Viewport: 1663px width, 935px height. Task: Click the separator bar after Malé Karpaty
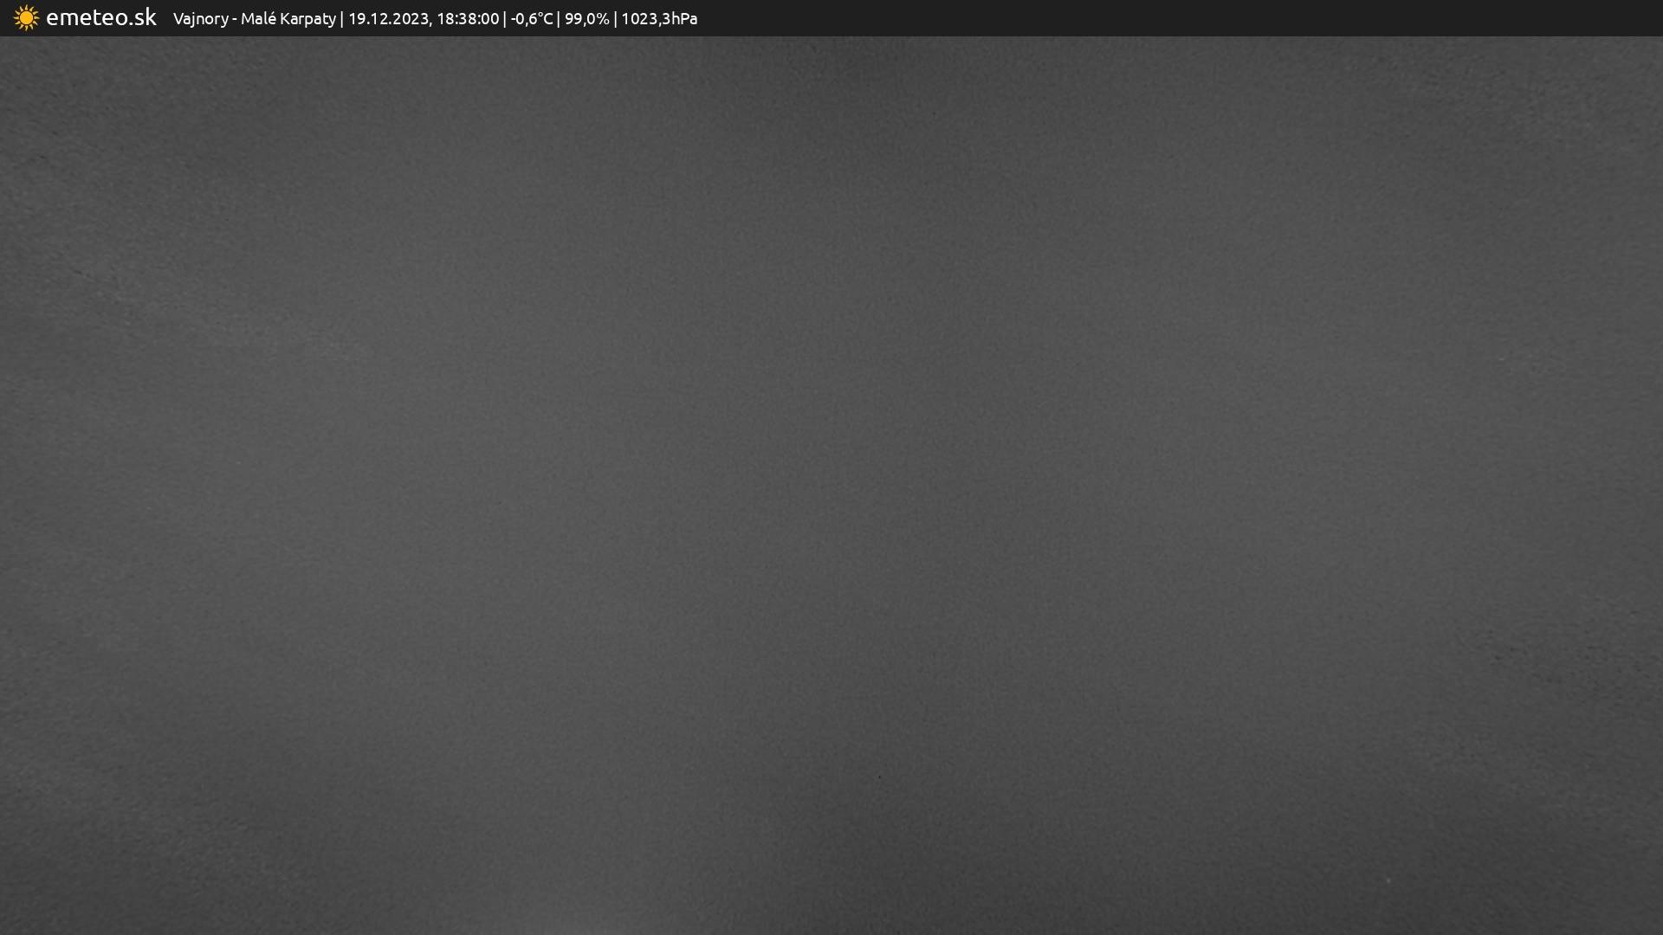(342, 19)
